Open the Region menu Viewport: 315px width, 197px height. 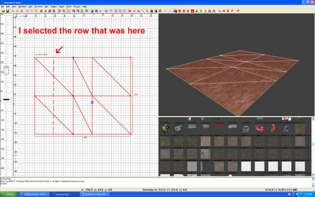coord(54,7)
